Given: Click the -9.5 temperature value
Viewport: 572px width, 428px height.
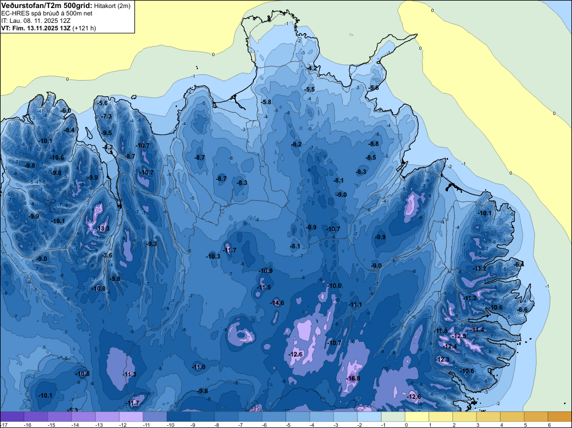Looking at the screenshot, I should click(106, 133).
